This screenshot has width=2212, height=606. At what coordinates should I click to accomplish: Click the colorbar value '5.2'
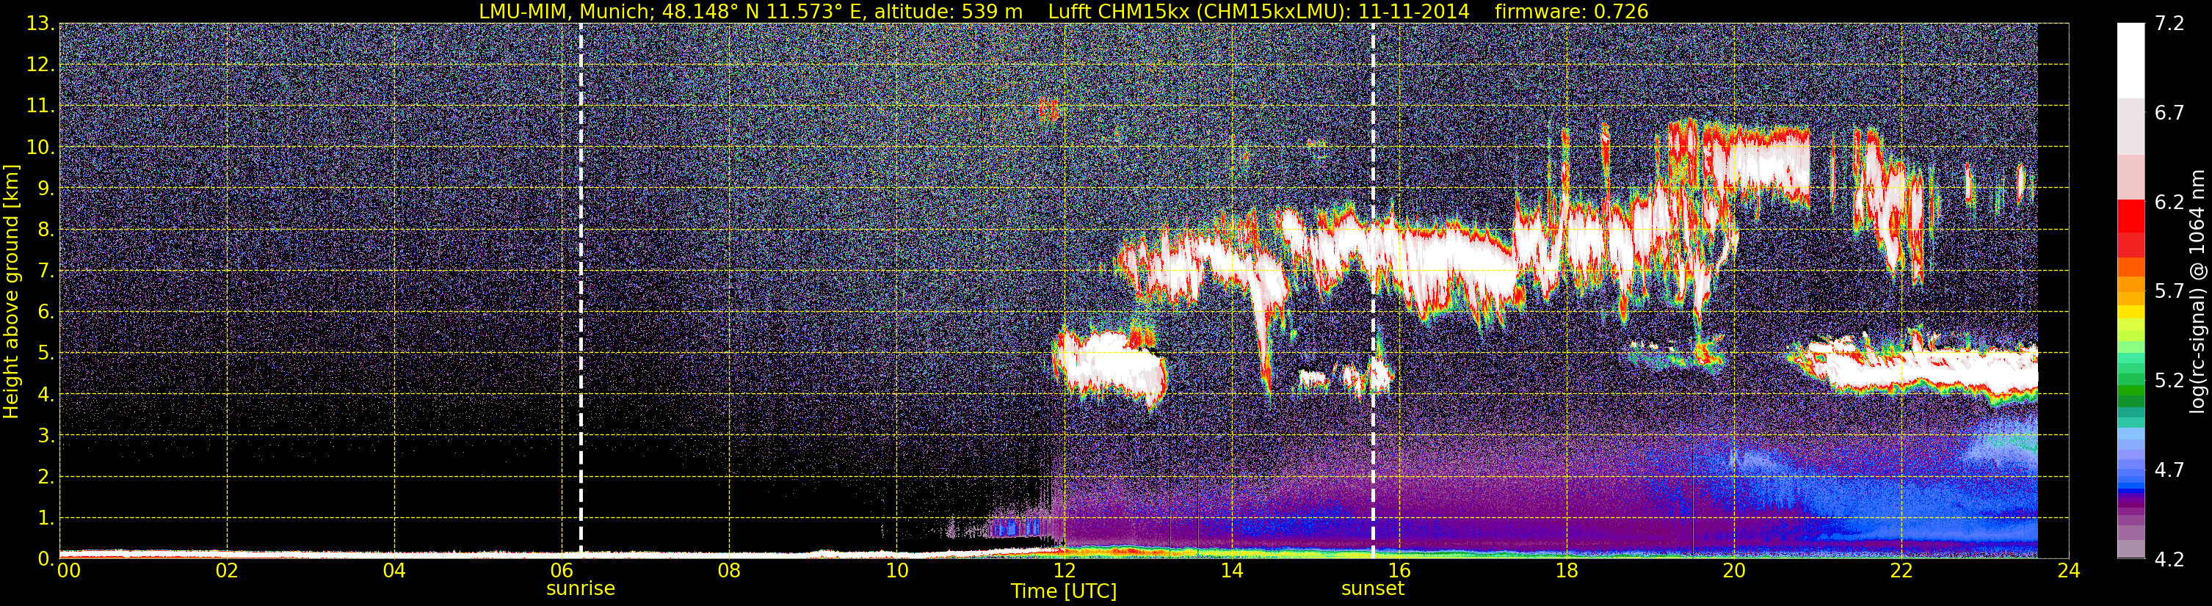2169,380
